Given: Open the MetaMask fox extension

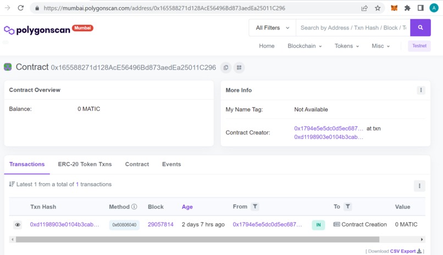Looking at the screenshot, I should [x=394, y=8].
